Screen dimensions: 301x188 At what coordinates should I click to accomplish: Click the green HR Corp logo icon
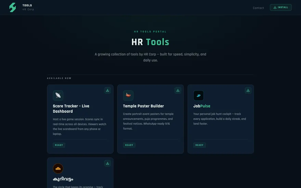pos(13,8)
